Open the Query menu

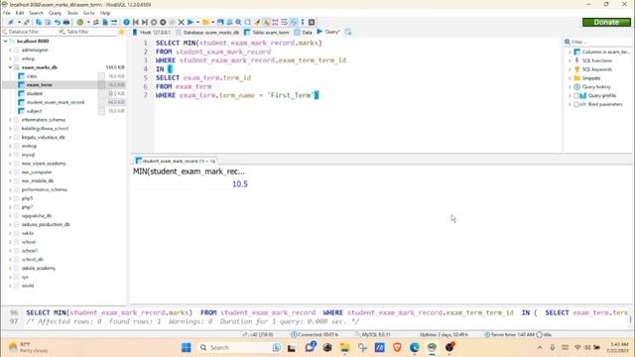point(55,13)
